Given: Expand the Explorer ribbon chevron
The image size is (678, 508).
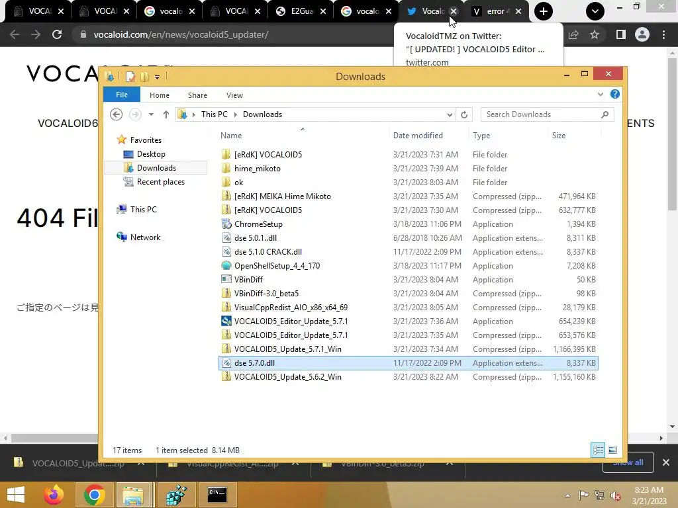Looking at the screenshot, I should point(600,94).
